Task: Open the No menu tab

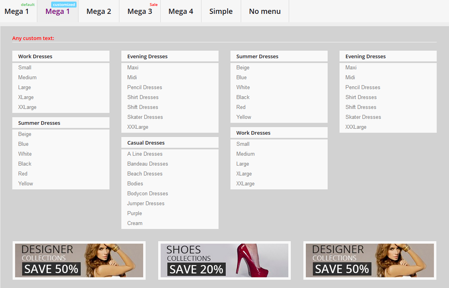Action: (265, 11)
